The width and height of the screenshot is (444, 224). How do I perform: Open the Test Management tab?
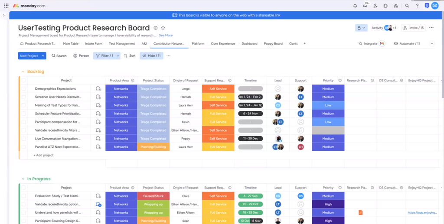[122, 44]
